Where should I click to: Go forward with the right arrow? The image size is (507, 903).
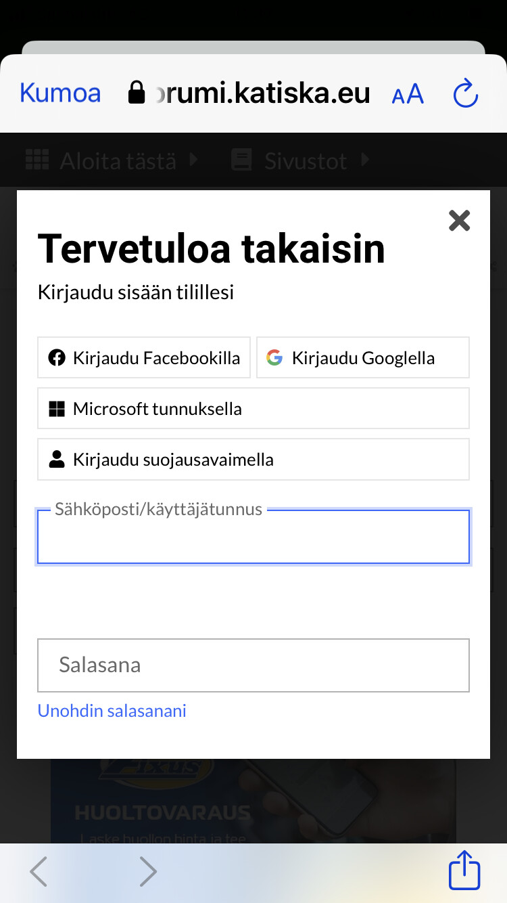pyautogui.click(x=147, y=872)
